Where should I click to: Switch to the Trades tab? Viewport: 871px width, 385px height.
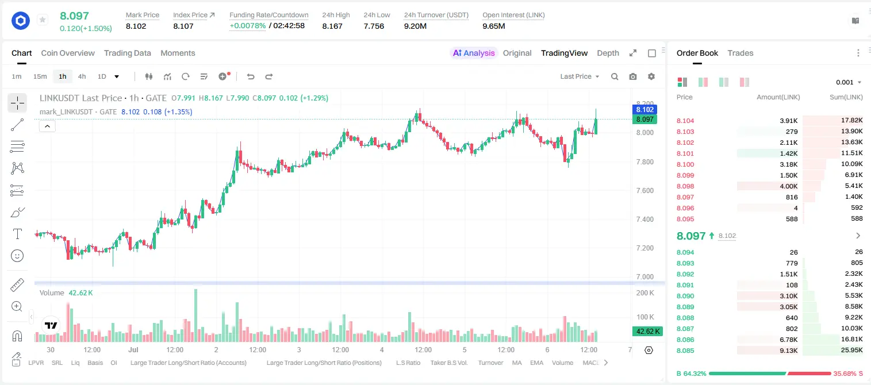pyautogui.click(x=740, y=53)
